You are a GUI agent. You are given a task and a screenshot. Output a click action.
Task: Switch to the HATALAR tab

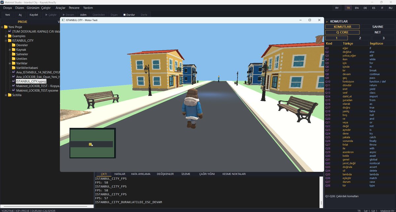click(x=120, y=174)
